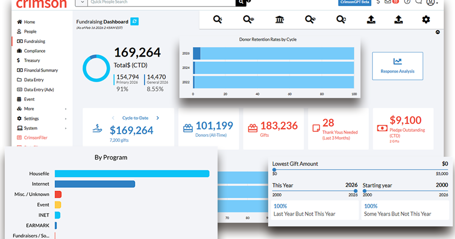The height and width of the screenshot is (239, 455).
Task: Expand the More sidebar submenu arrow
Action: point(66,109)
